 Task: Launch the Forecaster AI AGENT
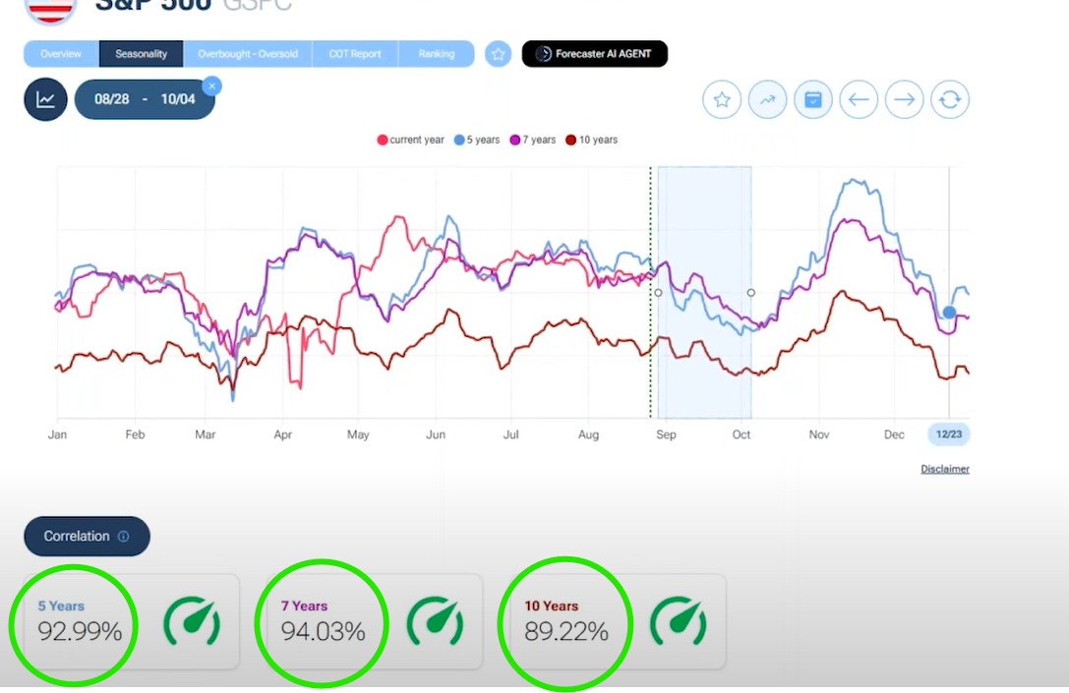595,54
